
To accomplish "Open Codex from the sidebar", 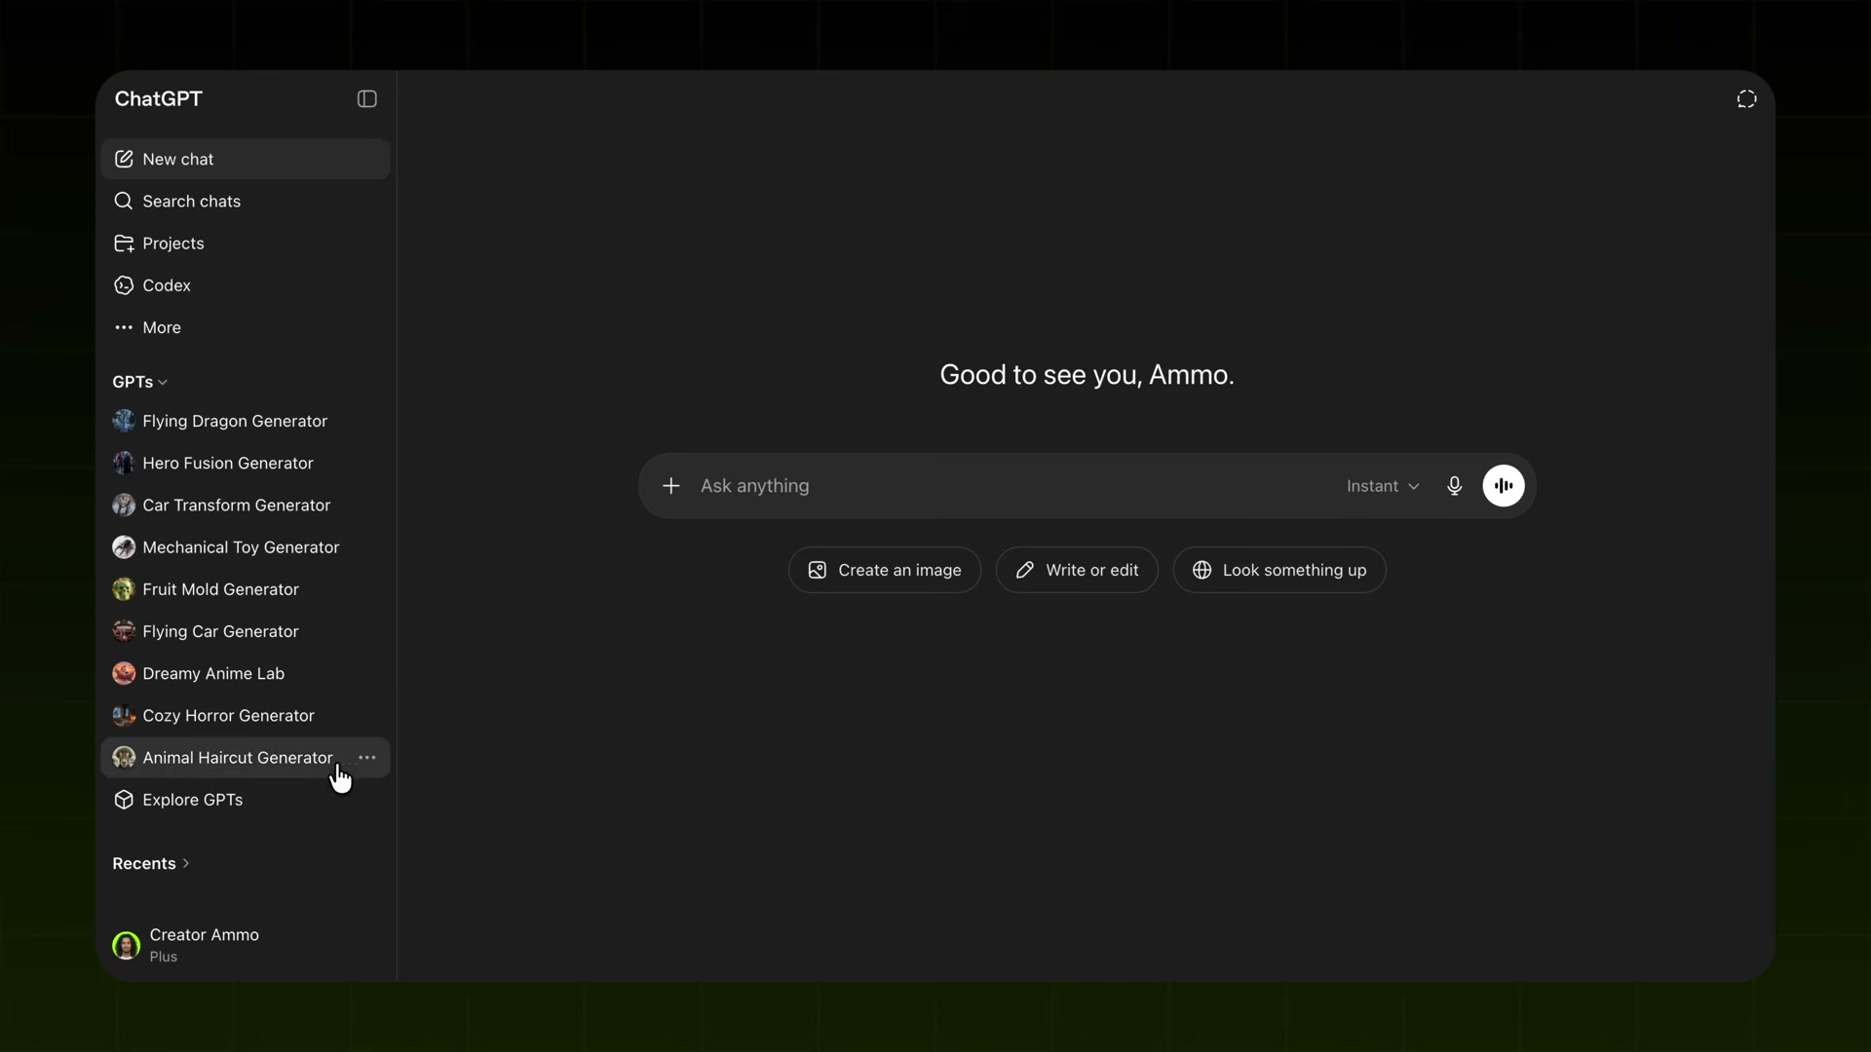I will [246, 285].
